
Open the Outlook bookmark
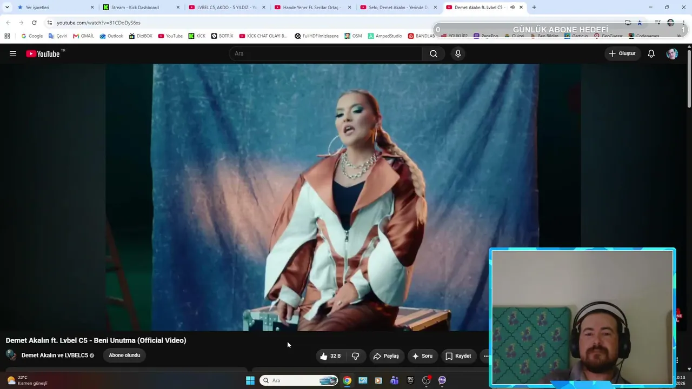coord(111,36)
